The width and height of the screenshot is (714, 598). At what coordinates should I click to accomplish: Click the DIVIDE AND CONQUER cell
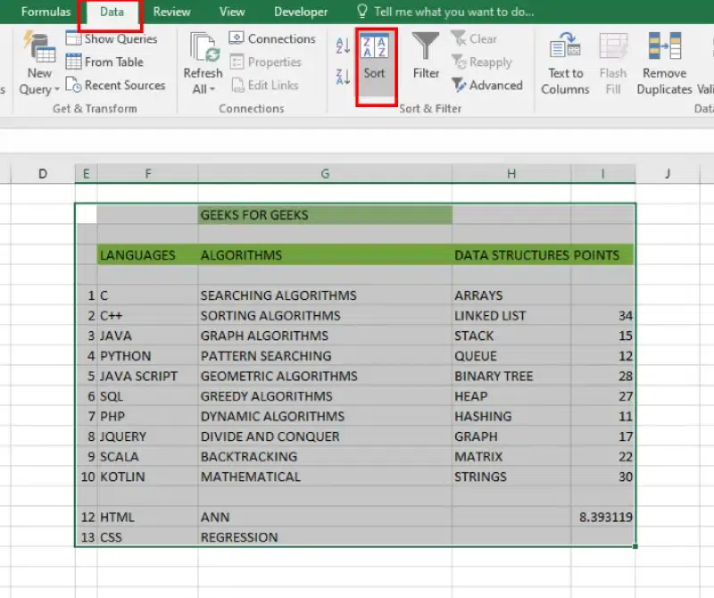pyautogui.click(x=325, y=436)
